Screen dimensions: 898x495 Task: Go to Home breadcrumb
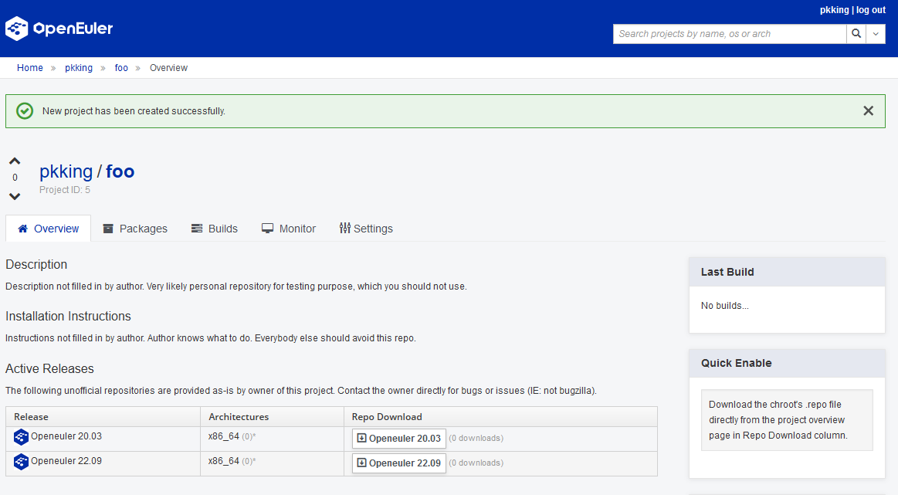tap(30, 68)
